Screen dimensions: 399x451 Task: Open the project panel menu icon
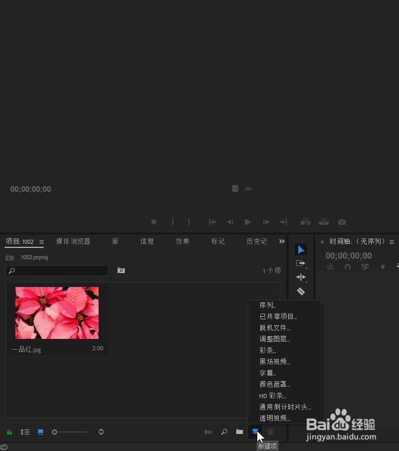42,242
